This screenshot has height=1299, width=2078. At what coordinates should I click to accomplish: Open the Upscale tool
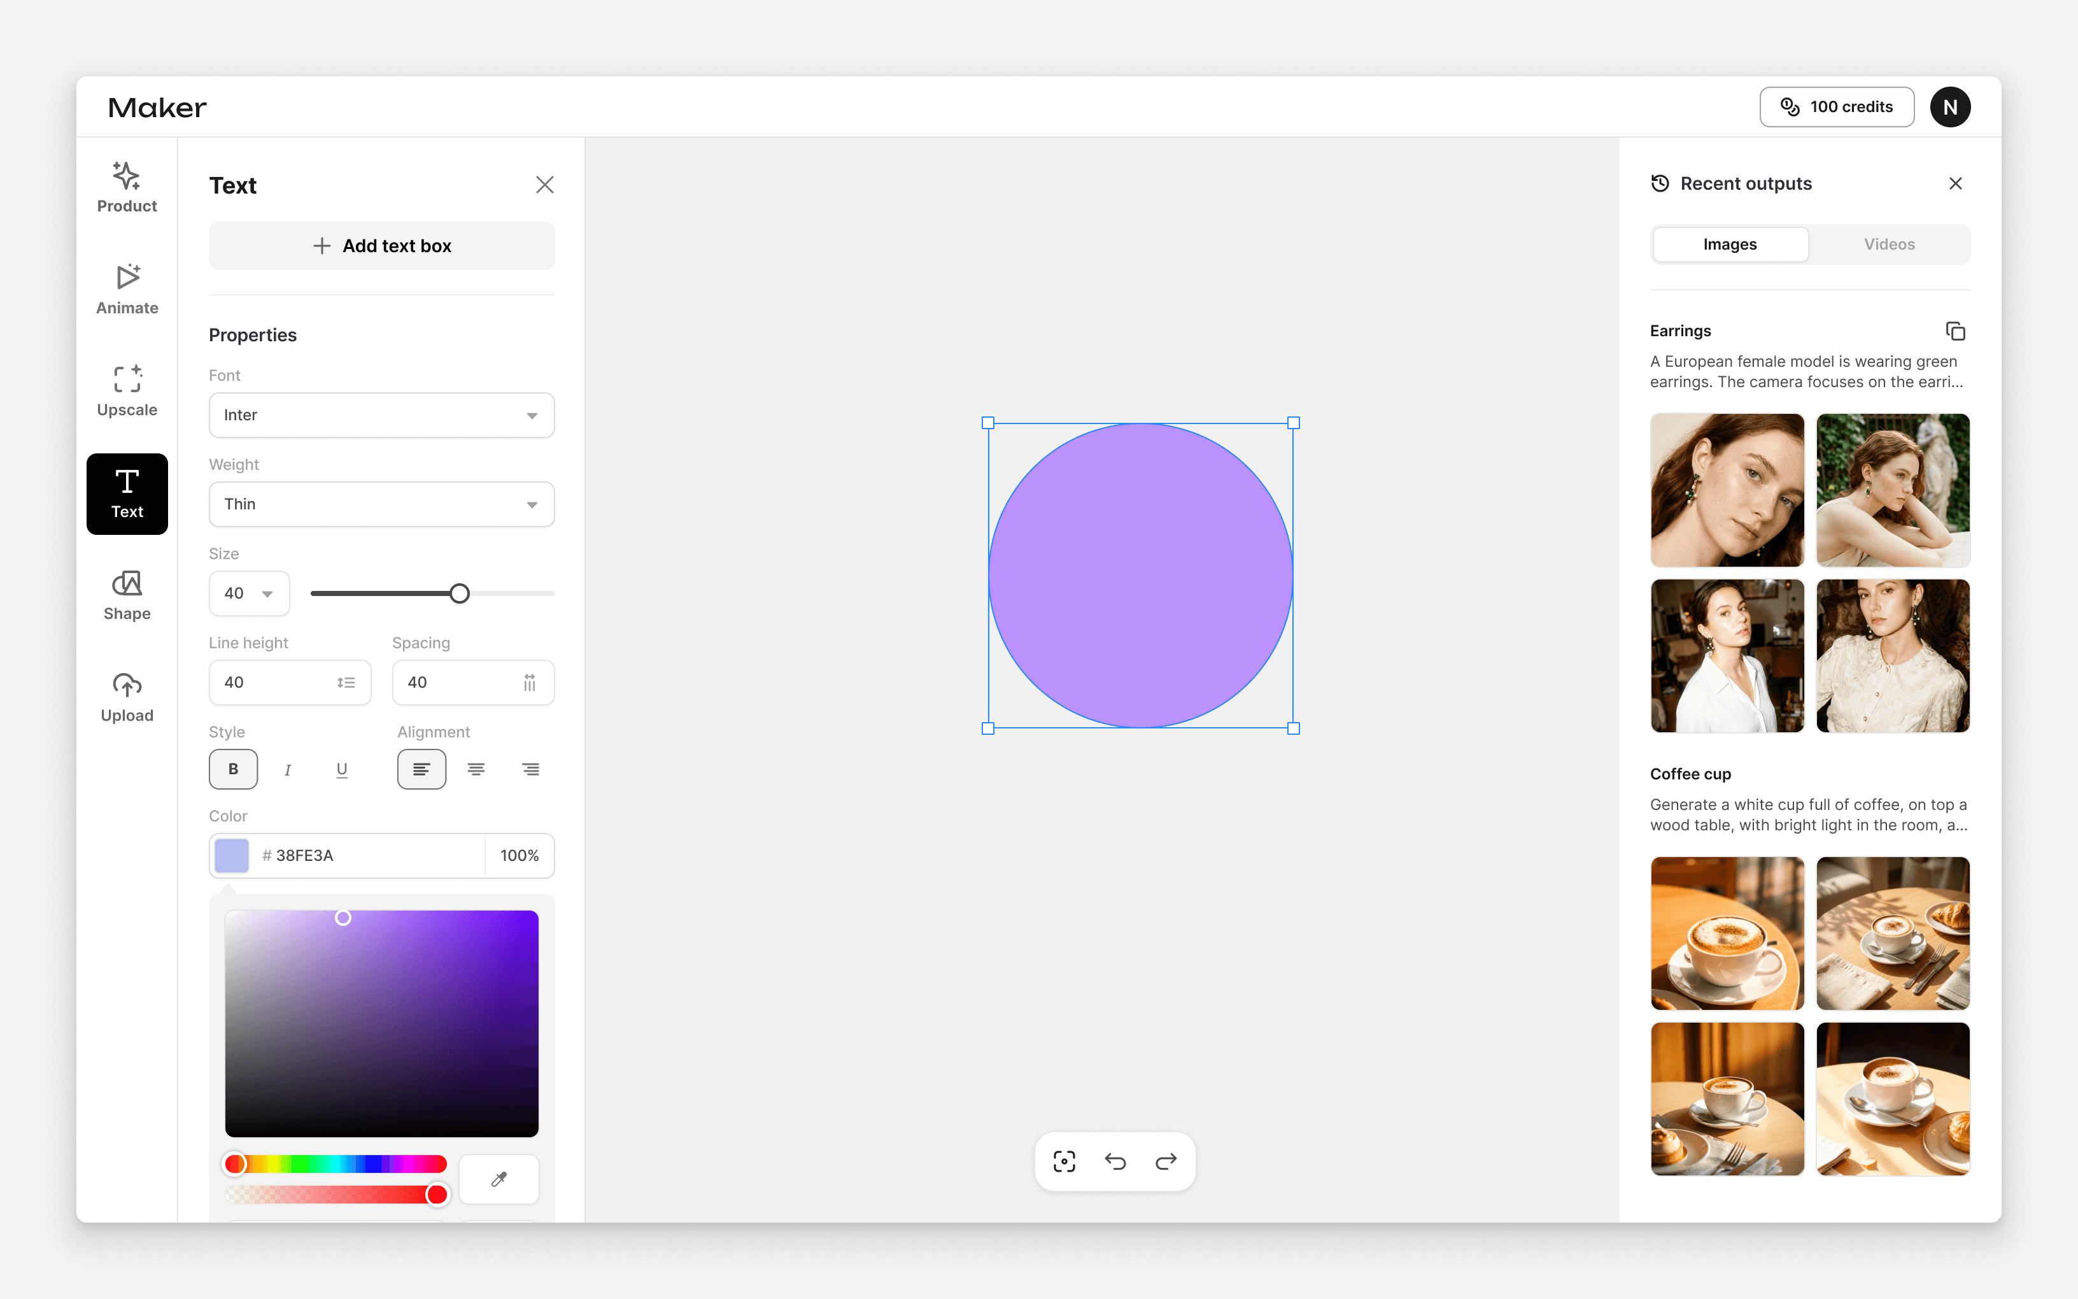point(127,391)
